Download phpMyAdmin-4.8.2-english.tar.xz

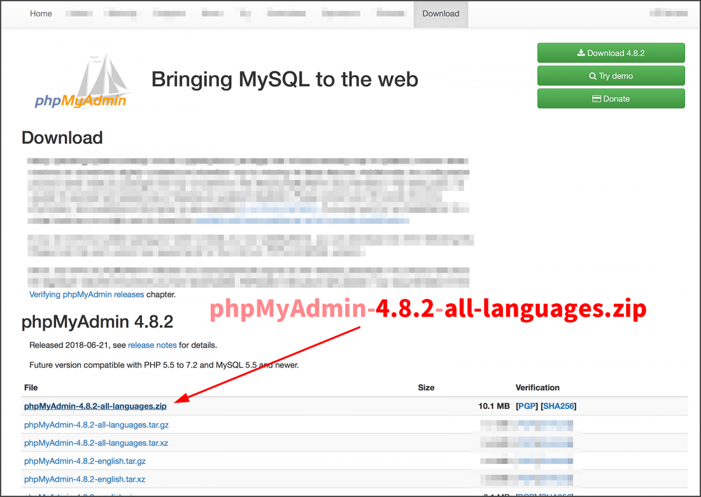(x=84, y=479)
